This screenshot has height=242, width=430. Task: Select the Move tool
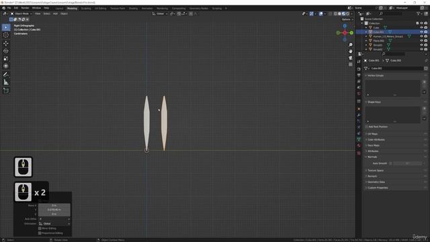[x=6, y=43]
